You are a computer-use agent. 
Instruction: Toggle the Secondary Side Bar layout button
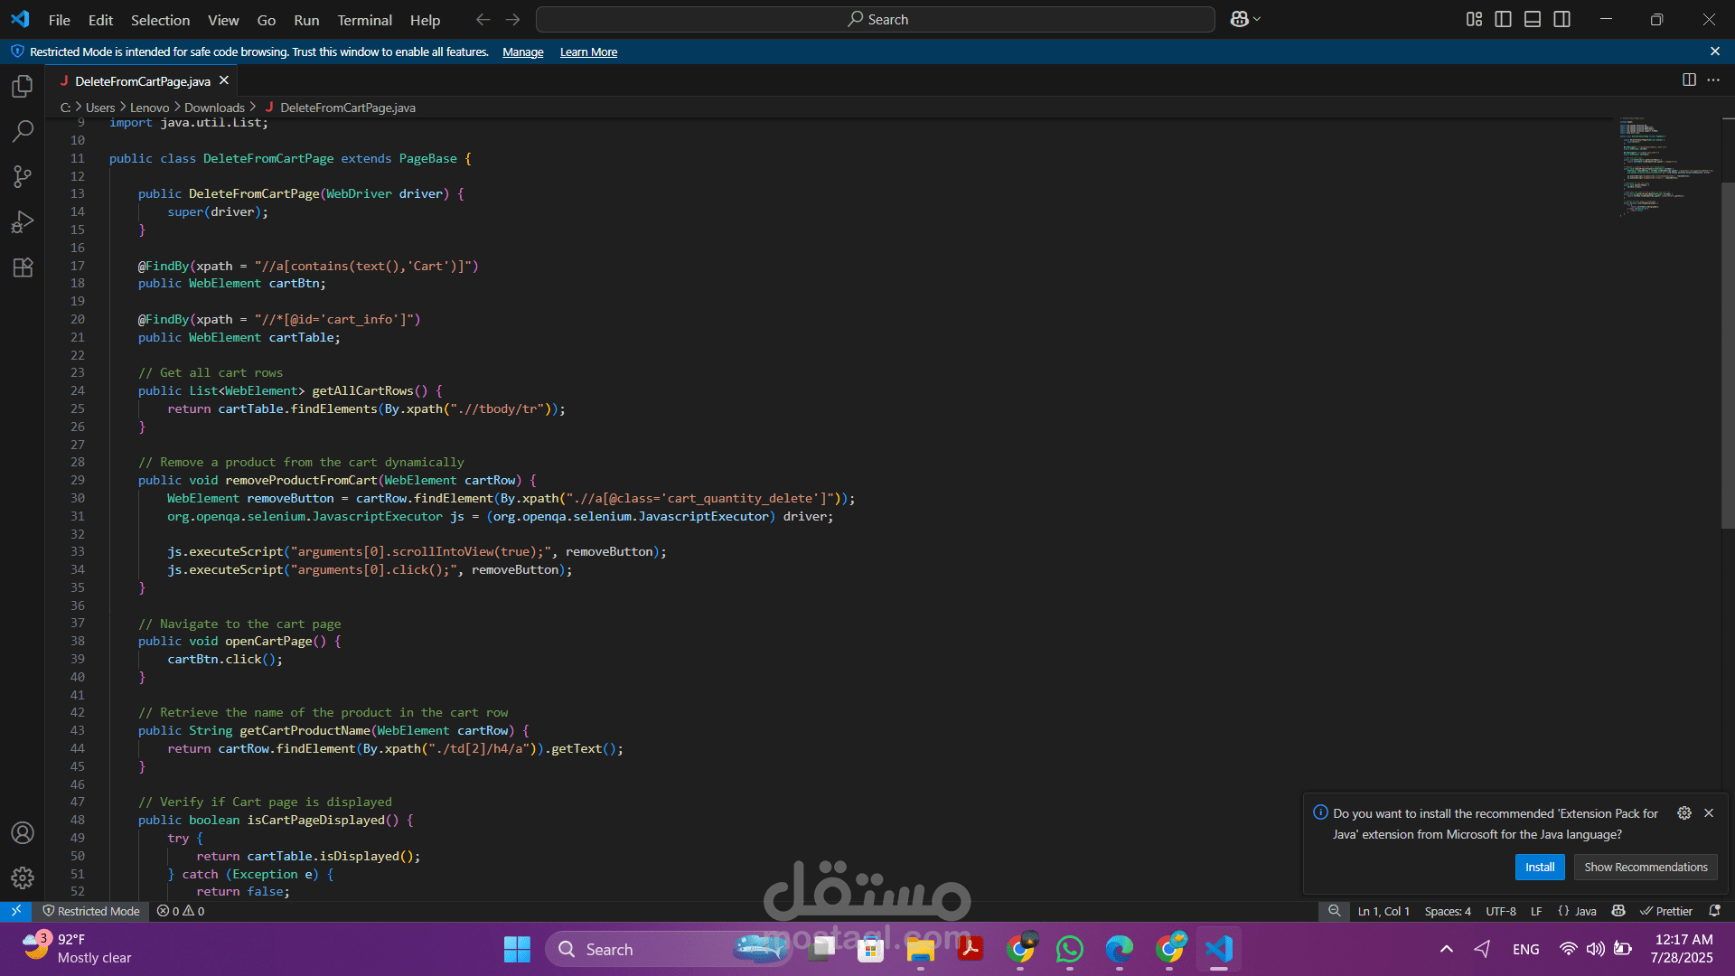(x=1561, y=19)
